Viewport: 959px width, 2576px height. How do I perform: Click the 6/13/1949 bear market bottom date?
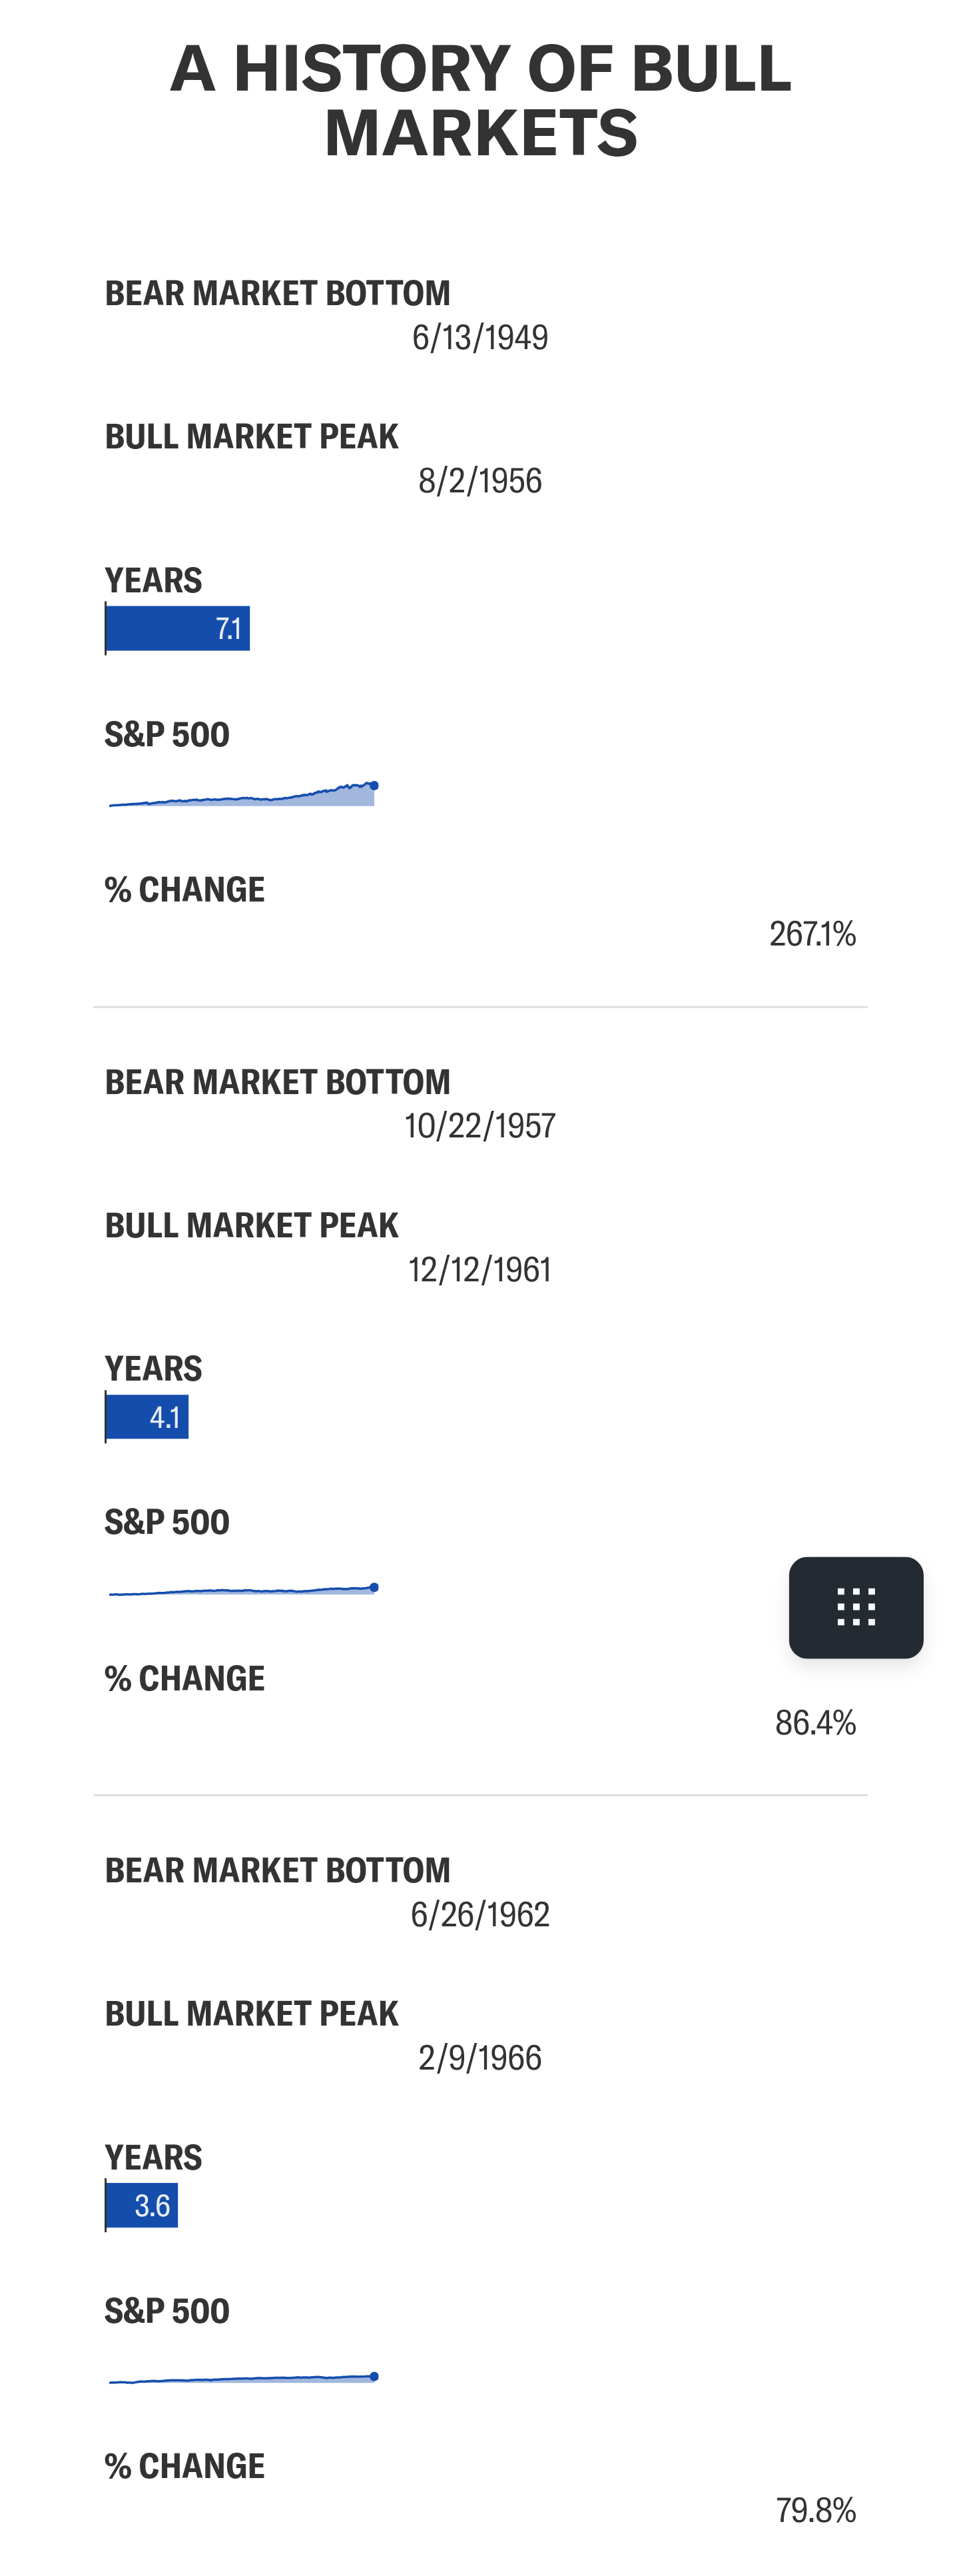pos(479,337)
